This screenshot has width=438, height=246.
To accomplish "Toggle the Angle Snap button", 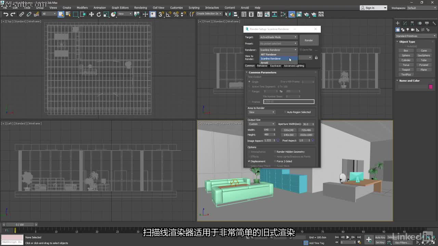I will [x=169, y=14].
